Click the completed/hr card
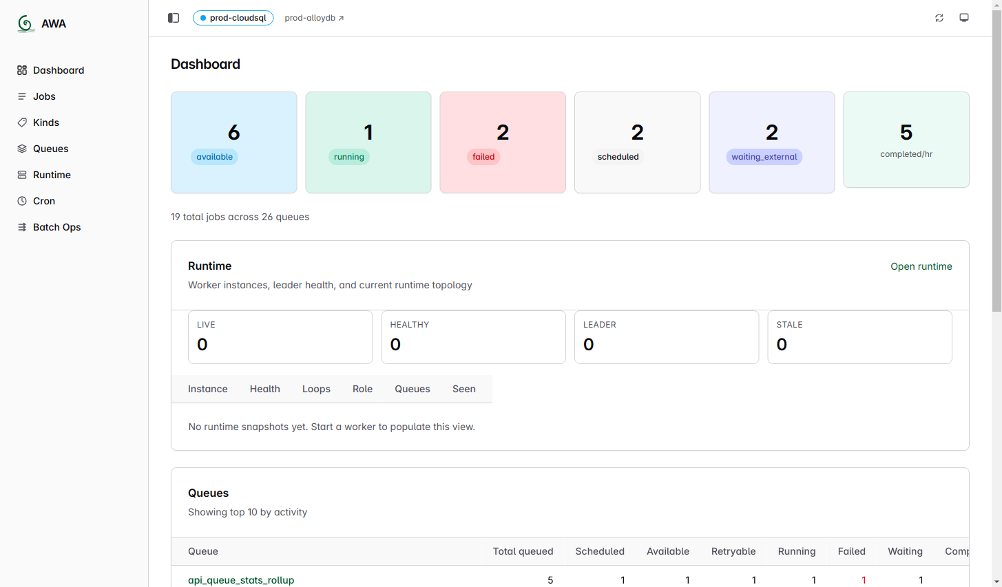Screen dimensions: 1002x587 click(906, 140)
